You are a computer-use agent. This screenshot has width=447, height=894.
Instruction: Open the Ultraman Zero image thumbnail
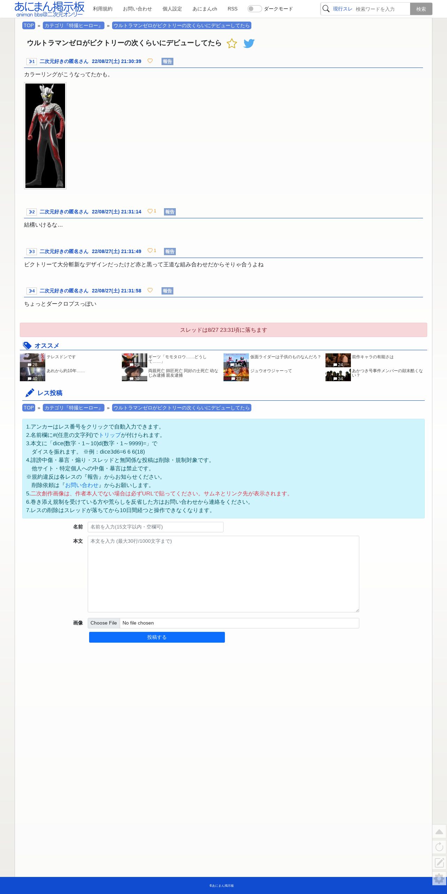coord(45,136)
